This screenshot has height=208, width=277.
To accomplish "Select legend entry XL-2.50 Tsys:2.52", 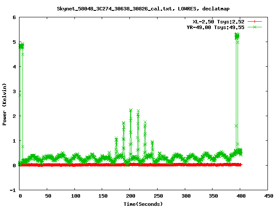I will coord(218,22).
